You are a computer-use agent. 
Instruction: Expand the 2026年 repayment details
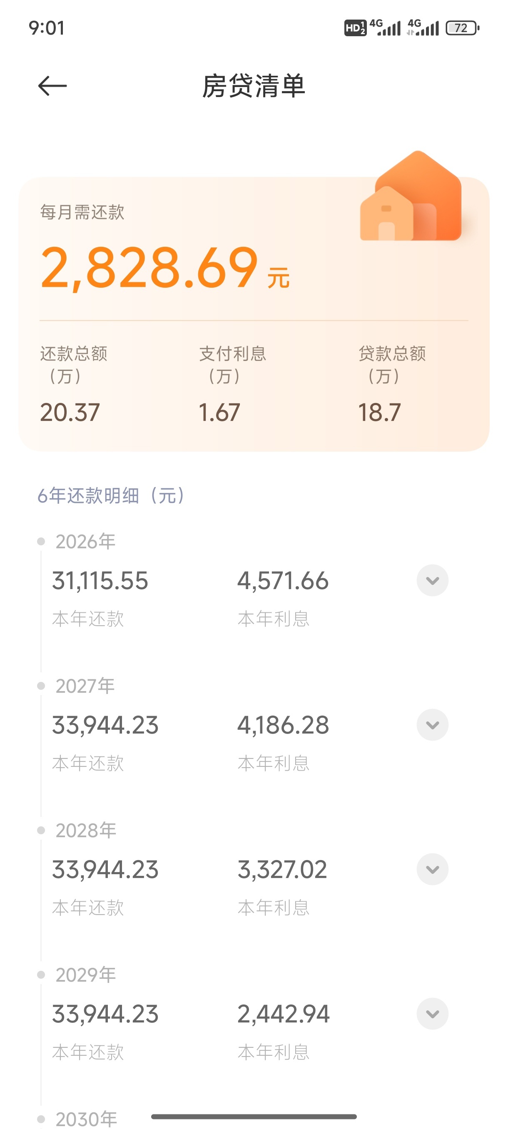click(x=432, y=580)
